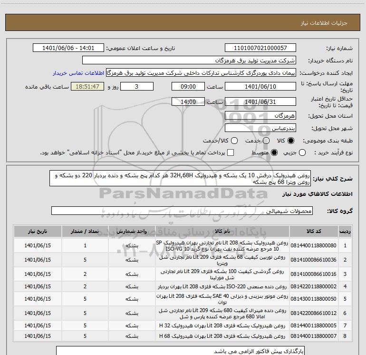
Task: Click the quantity 2 in row 4
Action: point(85,287)
